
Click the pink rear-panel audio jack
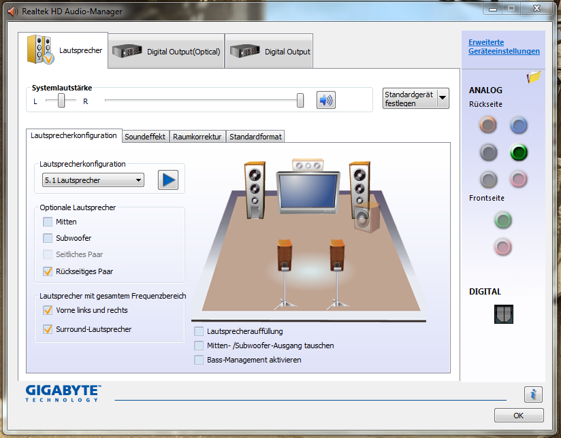pos(518,180)
